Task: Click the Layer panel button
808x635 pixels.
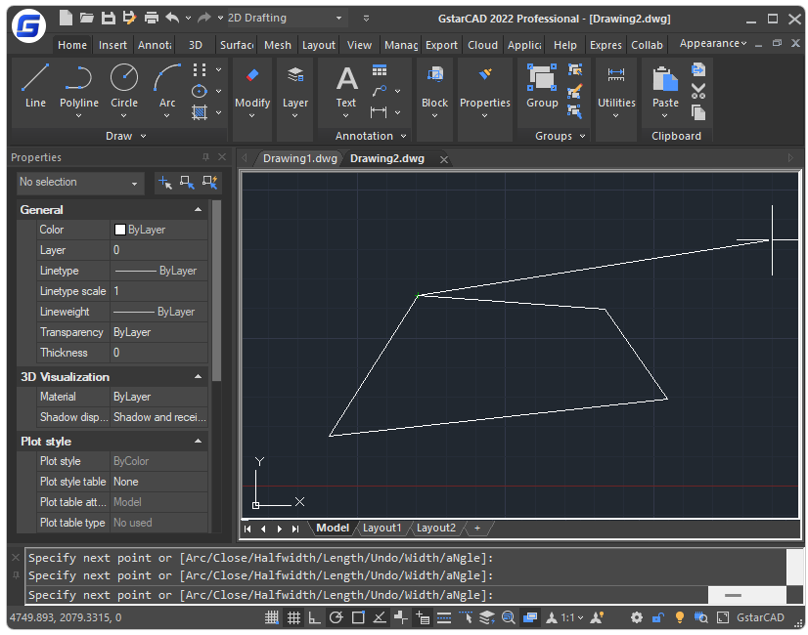Action: tap(295, 93)
